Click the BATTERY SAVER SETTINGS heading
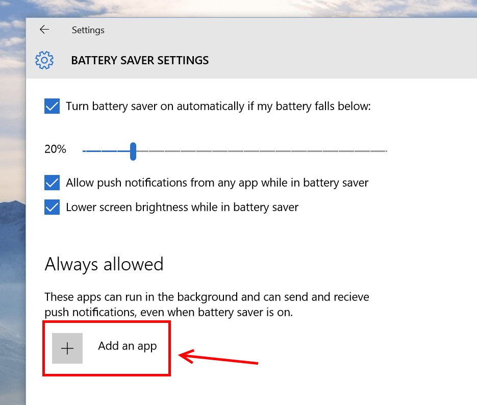Screen dimensions: 477x405 coord(140,60)
